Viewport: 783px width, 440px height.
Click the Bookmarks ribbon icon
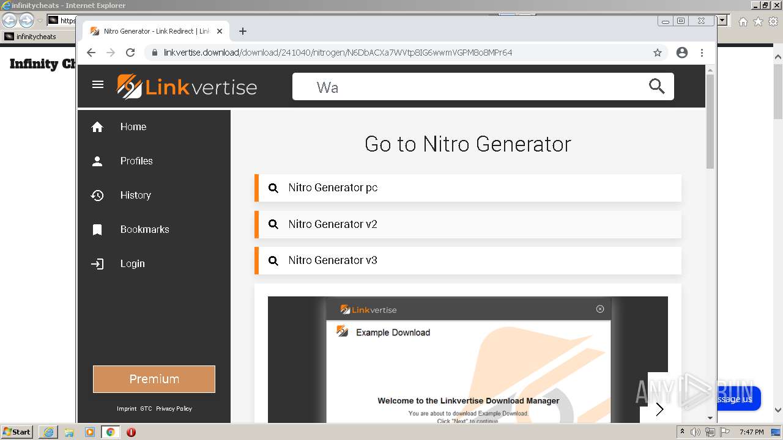(x=97, y=230)
